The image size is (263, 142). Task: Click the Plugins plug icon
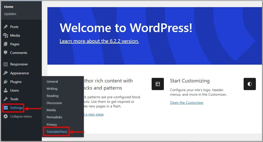pos(6,82)
